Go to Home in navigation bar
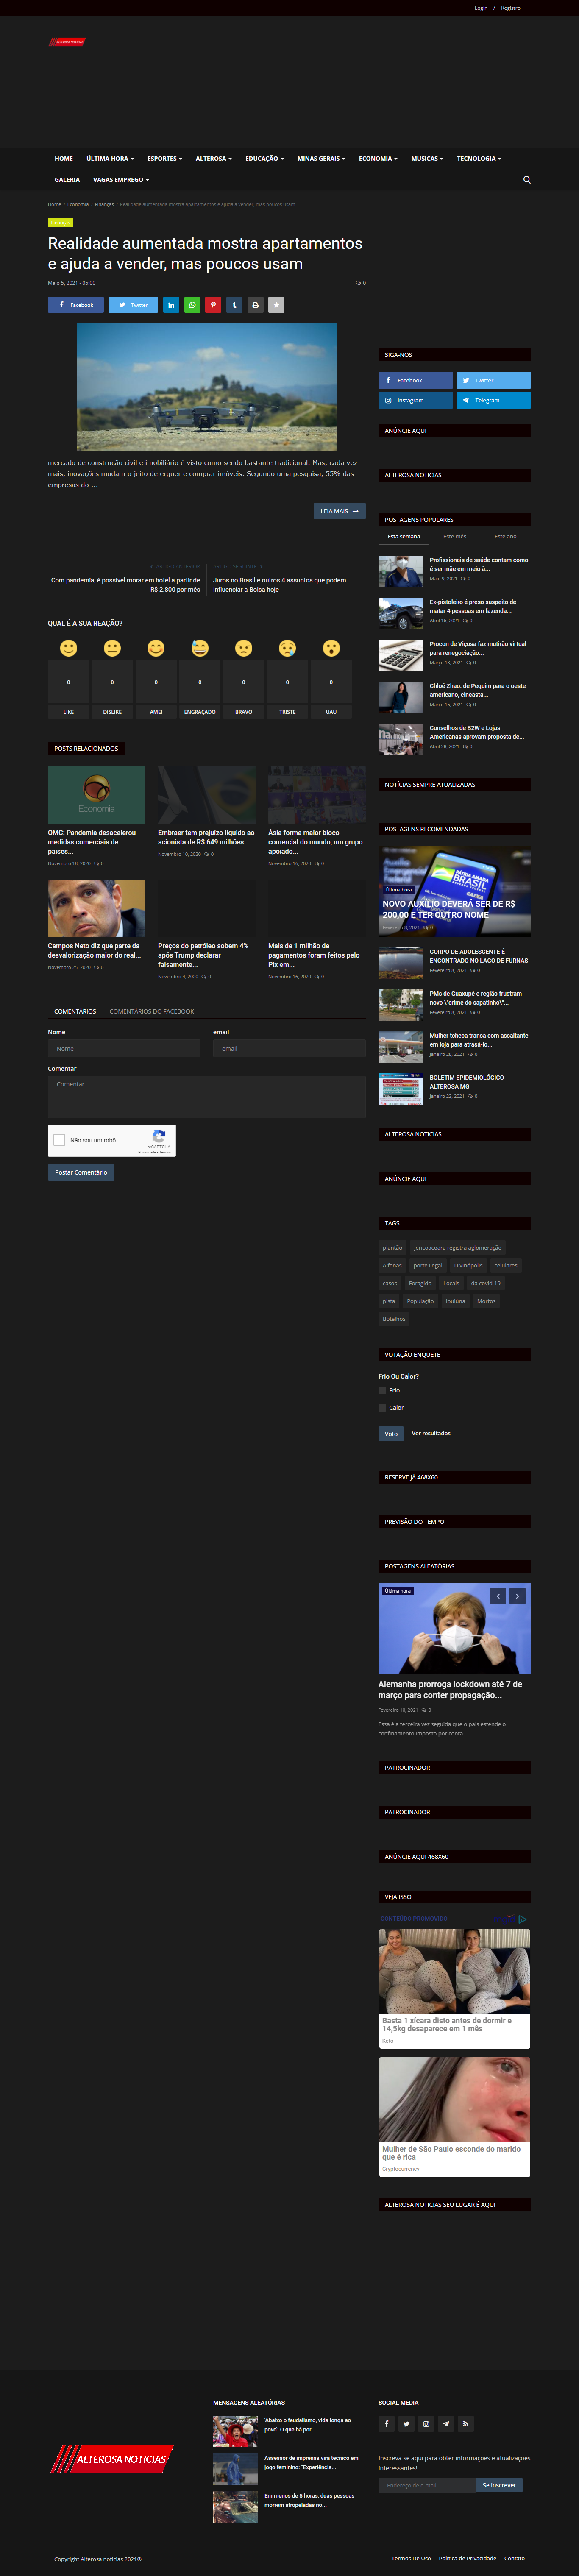The width and height of the screenshot is (579, 2576). click(x=64, y=158)
